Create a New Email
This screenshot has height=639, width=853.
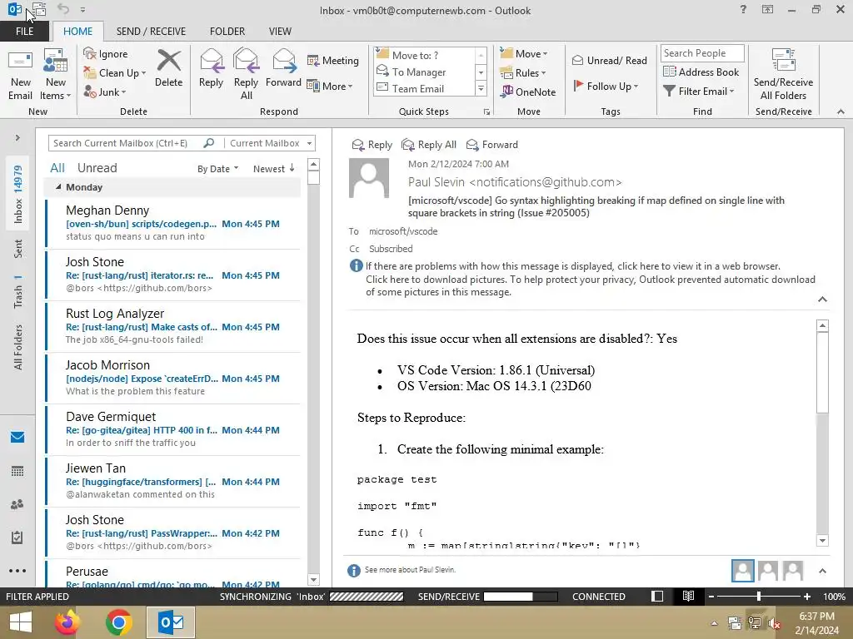21,74
